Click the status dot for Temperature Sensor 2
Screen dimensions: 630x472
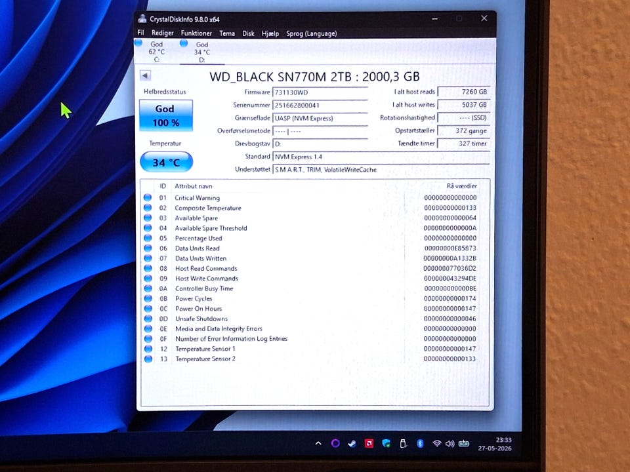[x=148, y=359]
